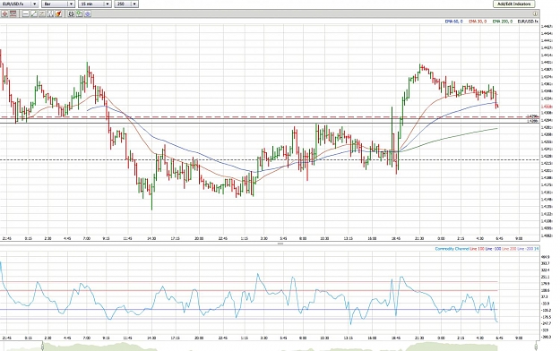Click the EMA 30, 0 legend label
The height and width of the screenshot is (351, 560).
pos(478,21)
